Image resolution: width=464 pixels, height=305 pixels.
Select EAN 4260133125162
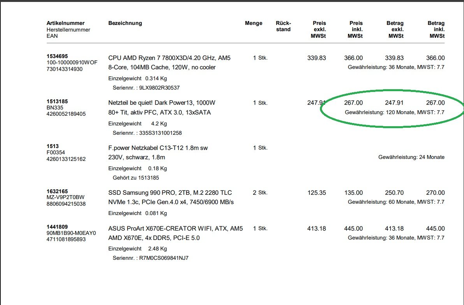pos(66,159)
